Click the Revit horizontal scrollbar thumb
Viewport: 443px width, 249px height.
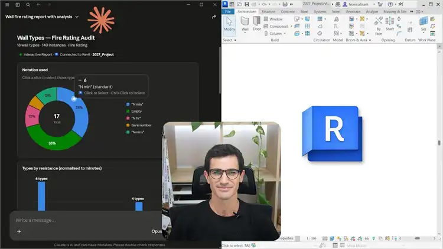tap(417, 238)
